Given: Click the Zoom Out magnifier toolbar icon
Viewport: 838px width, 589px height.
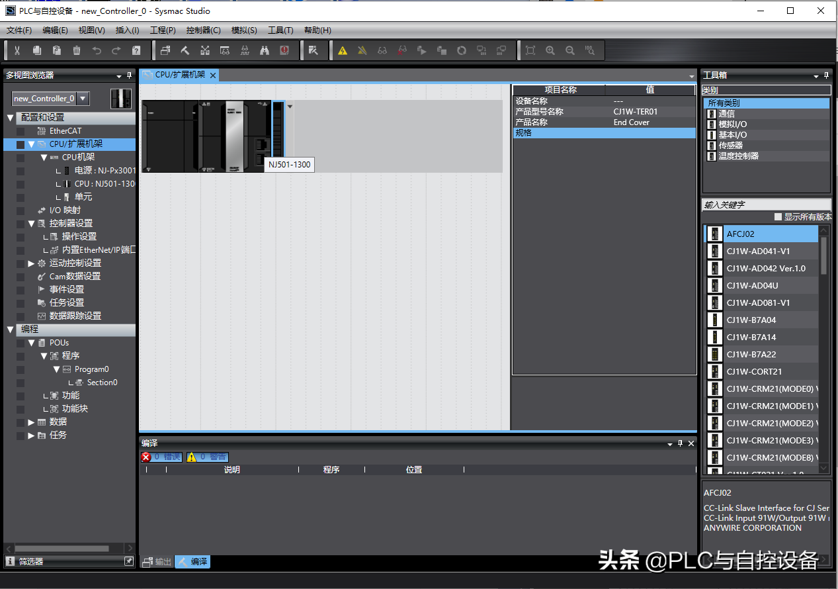Looking at the screenshot, I should pos(570,50).
